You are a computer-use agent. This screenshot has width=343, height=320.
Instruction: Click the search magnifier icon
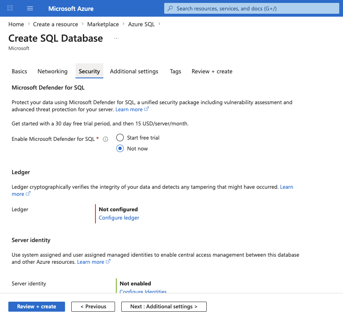[x=170, y=8]
